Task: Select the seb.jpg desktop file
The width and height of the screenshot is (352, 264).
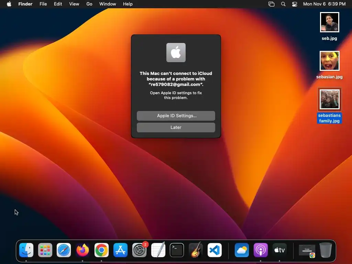Action: click(x=330, y=22)
